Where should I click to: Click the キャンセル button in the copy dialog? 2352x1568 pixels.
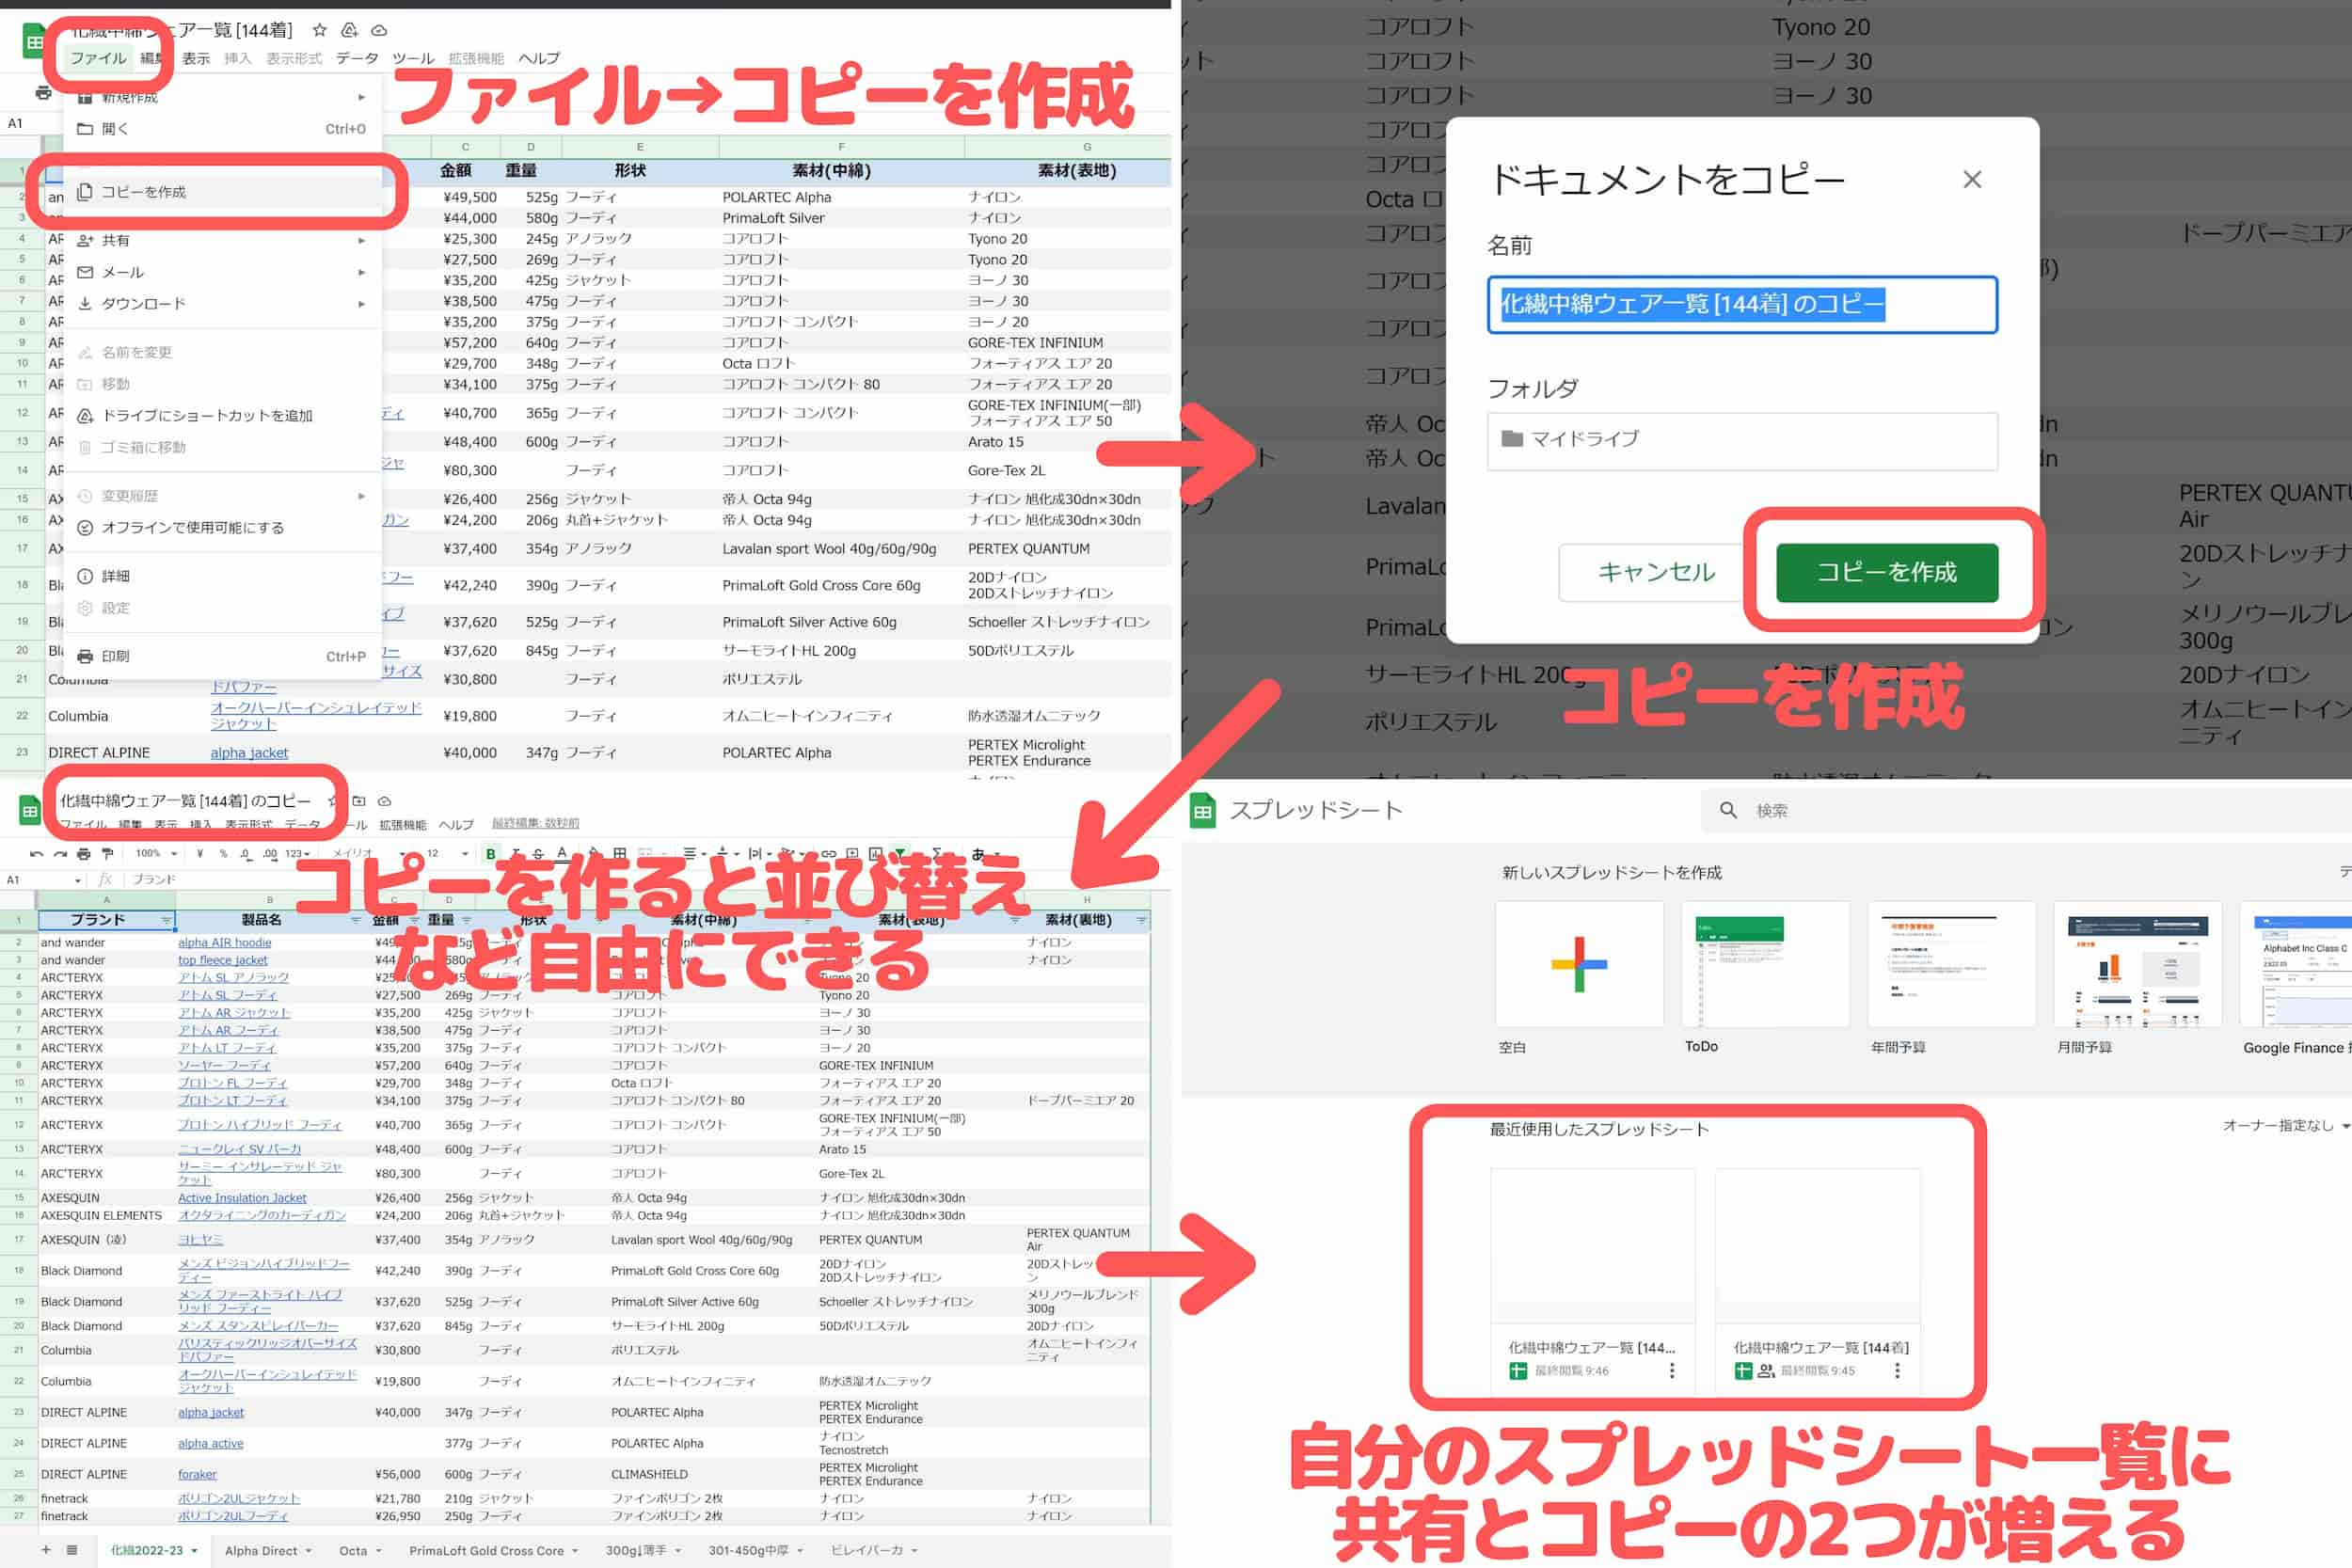pos(1656,572)
